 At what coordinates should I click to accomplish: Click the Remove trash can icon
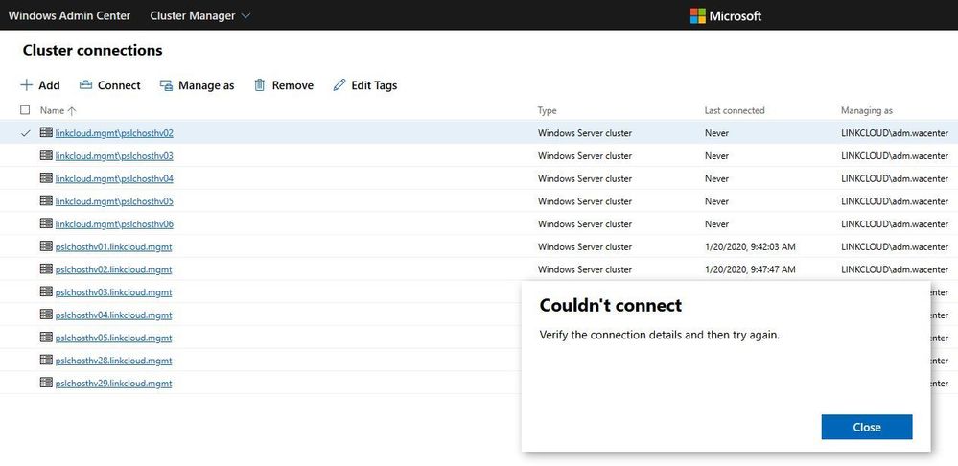pos(259,85)
